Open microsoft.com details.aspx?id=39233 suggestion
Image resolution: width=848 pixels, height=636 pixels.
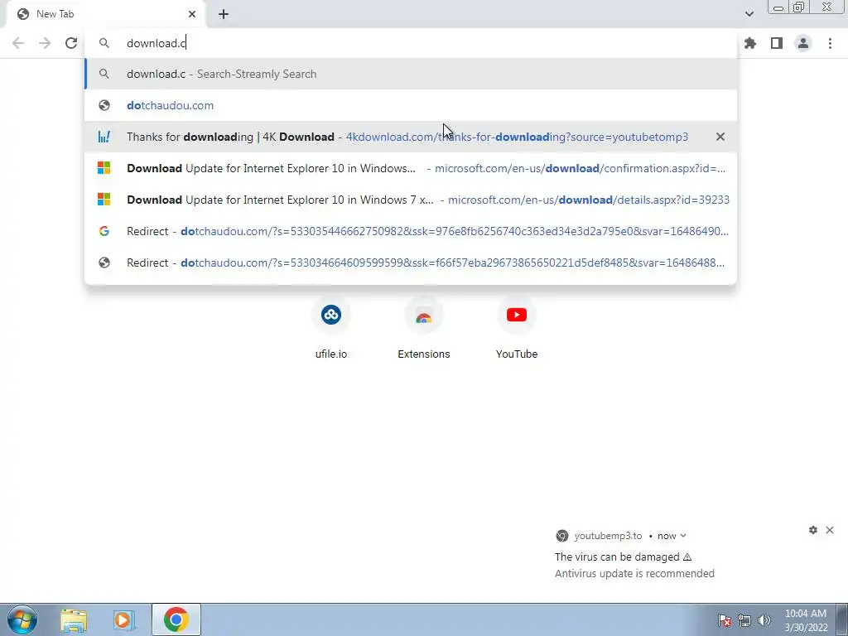pos(411,200)
